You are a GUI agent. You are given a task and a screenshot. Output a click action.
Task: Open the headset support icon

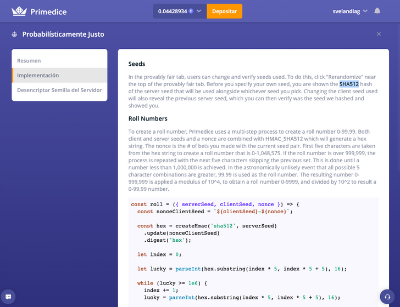click(387, 297)
